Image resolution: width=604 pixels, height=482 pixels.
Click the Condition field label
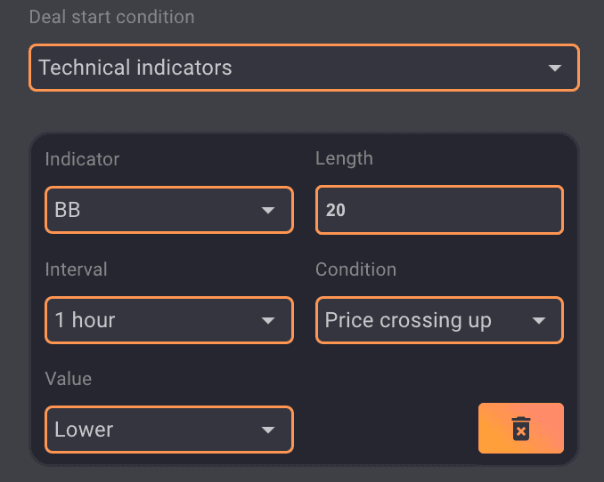point(355,269)
